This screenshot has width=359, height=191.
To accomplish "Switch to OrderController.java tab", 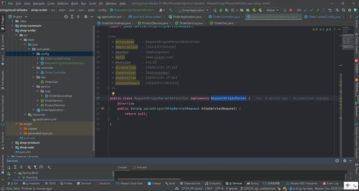I will (226, 17).
